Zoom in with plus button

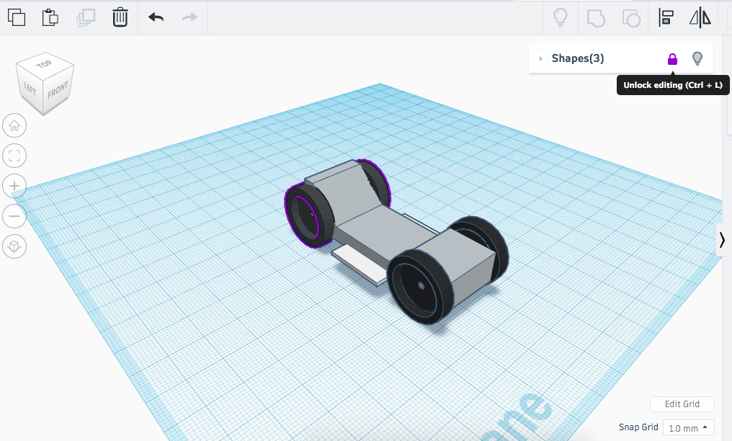pyautogui.click(x=14, y=186)
